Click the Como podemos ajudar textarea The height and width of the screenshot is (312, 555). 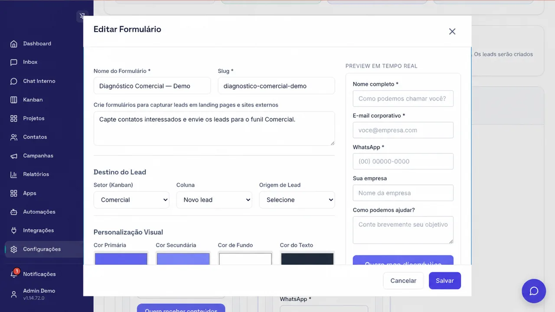coord(403,230)
